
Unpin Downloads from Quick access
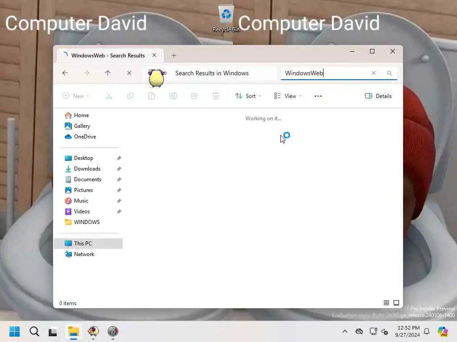click(119, 169)
